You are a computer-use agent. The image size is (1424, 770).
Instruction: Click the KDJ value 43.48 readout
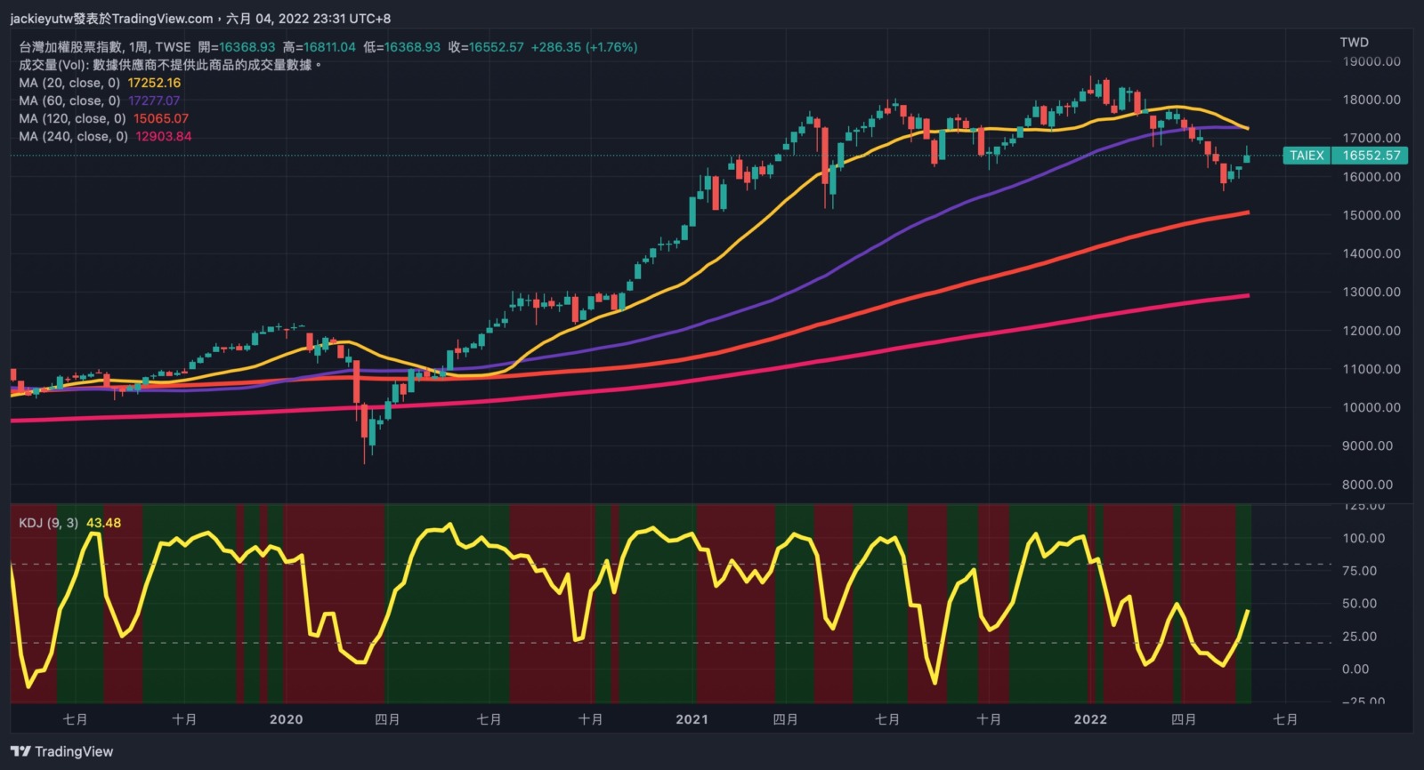coord(103,523)
